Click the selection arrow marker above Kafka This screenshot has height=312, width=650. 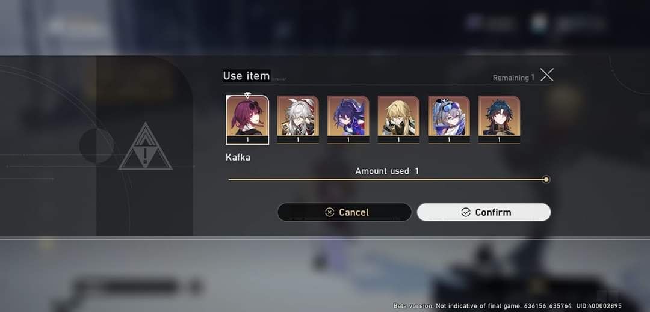247,95
